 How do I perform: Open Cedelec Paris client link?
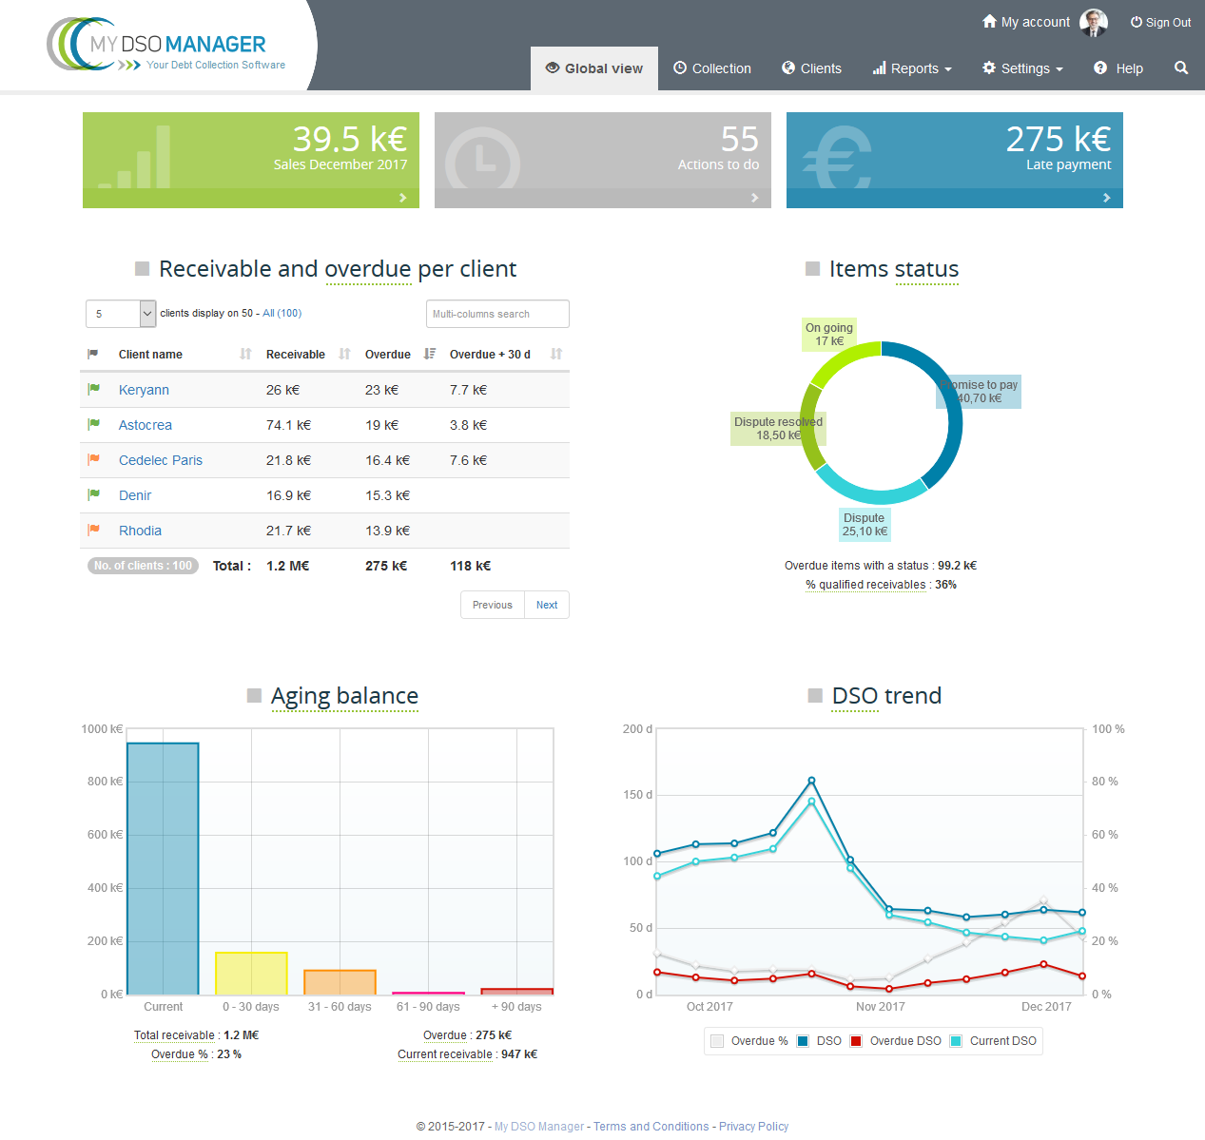click(x=161, y=460)
